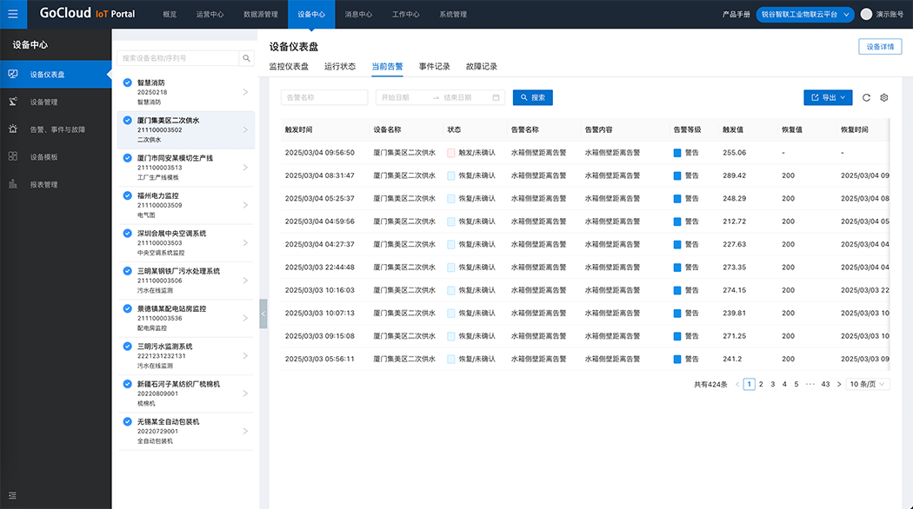Click the device search magnifier icon
913x509 pixels.
(x=247, y=58)
